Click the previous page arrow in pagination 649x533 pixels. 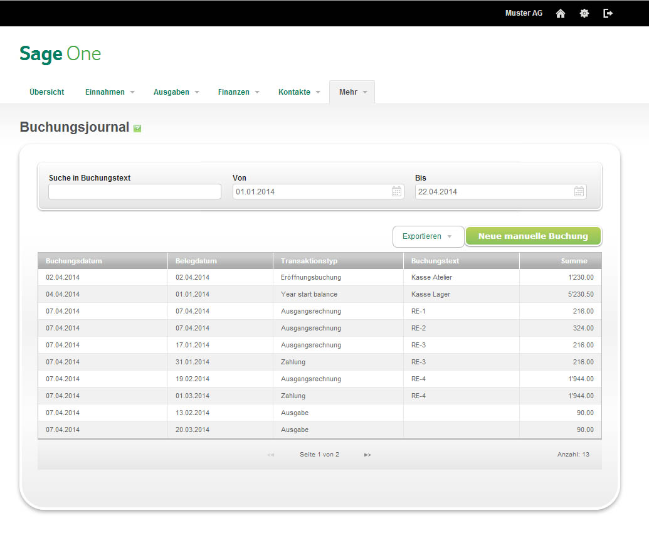coord(270,454)
